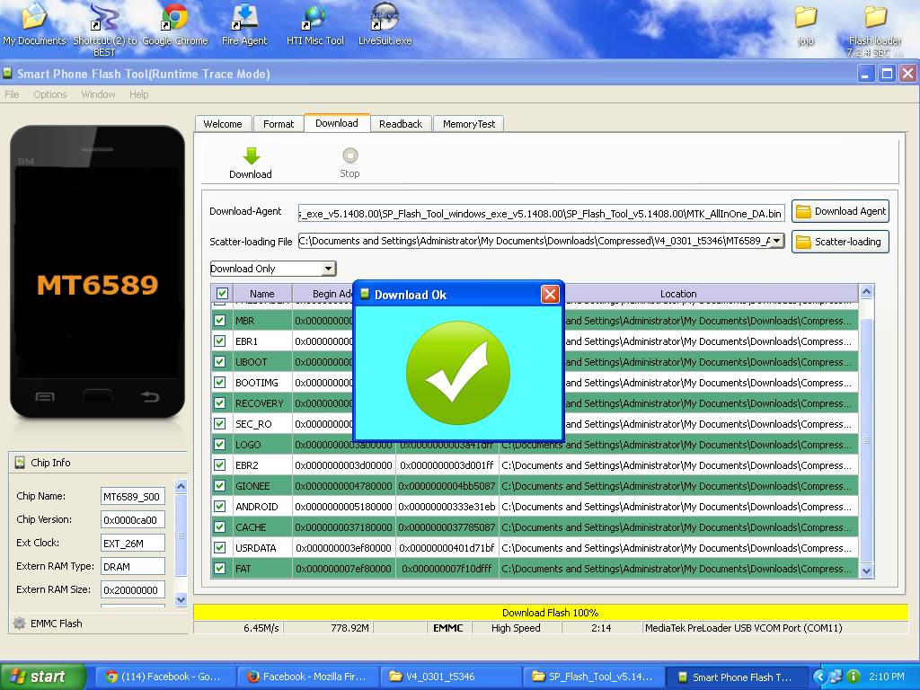Image resolution: width=920 pixels, height=690 pixels.
Task: Open the Options menu
Action: 50,94
